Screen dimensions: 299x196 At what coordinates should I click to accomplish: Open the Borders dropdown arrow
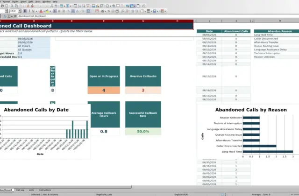(x=145, y=11)
